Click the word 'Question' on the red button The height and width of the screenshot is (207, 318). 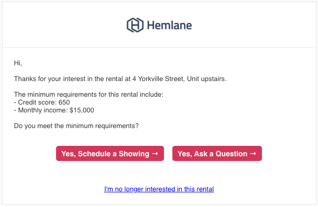click(x=232, y=154)
